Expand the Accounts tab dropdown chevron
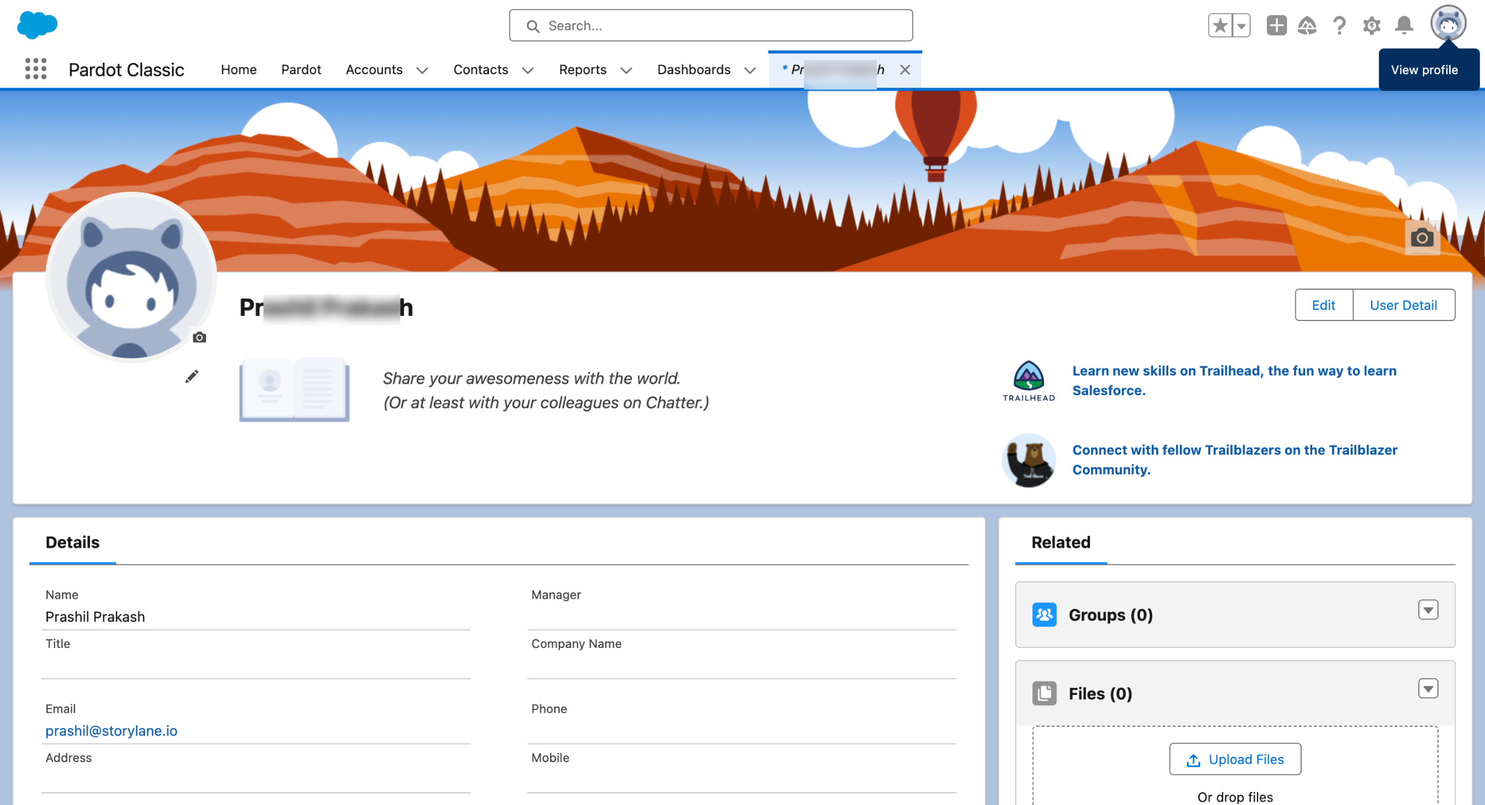The height and width of the screenshot is (805, 1485). 422,70
